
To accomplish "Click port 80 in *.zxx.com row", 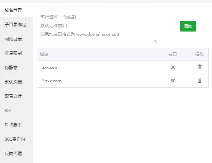I will [x=173, y=81].
